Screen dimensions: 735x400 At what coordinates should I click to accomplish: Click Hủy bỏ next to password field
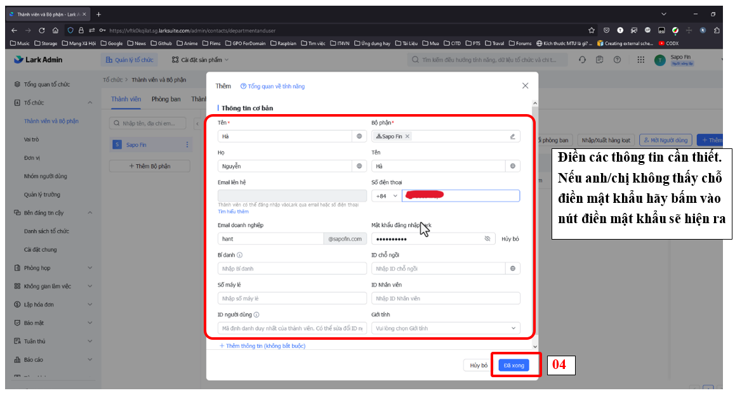click(510, 240)
